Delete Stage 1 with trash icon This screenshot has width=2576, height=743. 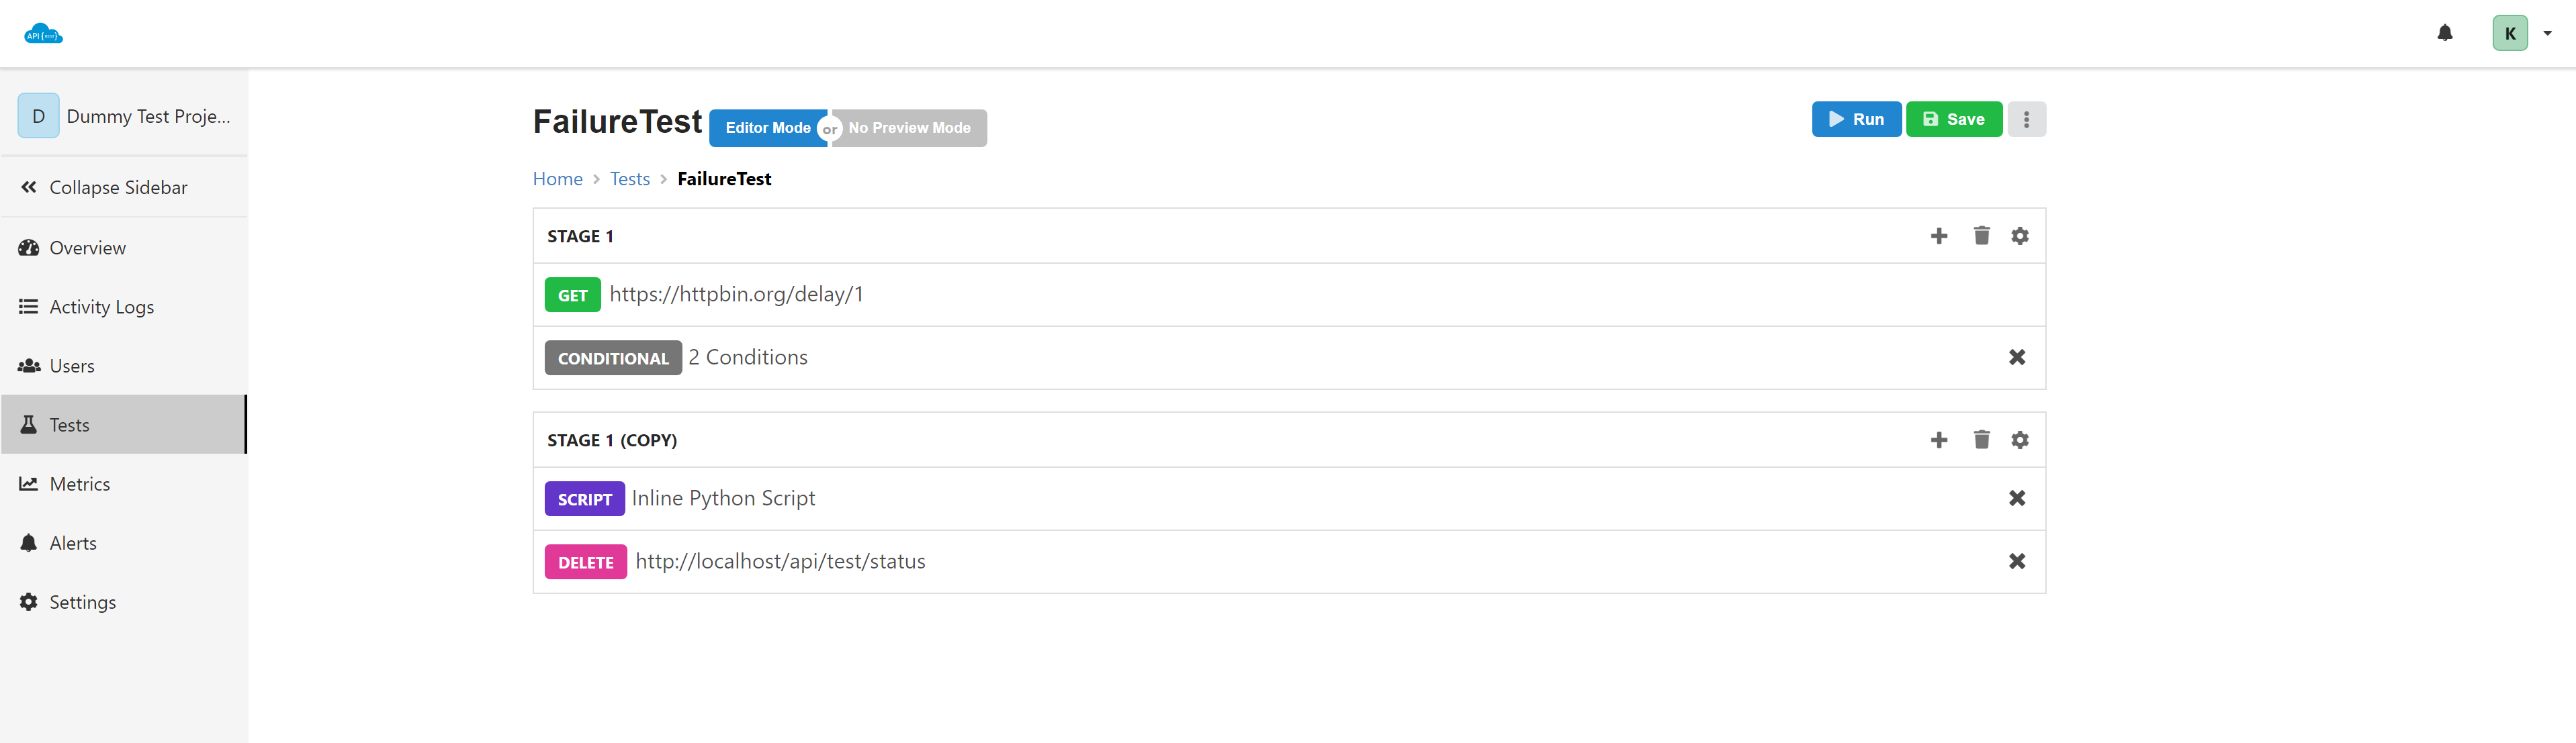click(x=1980, y=236)
